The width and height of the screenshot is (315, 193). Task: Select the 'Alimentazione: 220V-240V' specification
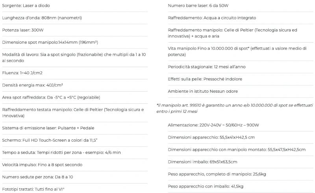tap(213, 125)
